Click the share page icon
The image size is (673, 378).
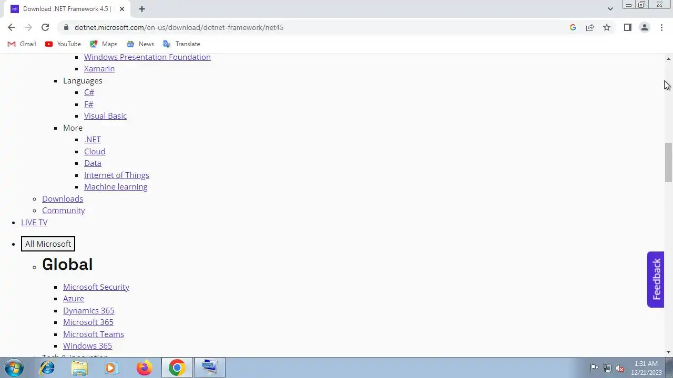point(590,27)
